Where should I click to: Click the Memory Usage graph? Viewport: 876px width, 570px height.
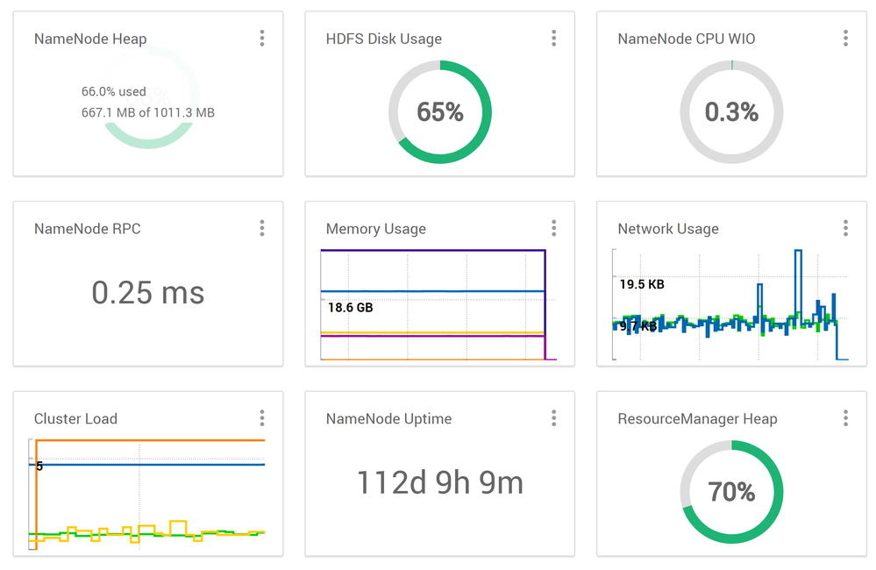(434, 305)
